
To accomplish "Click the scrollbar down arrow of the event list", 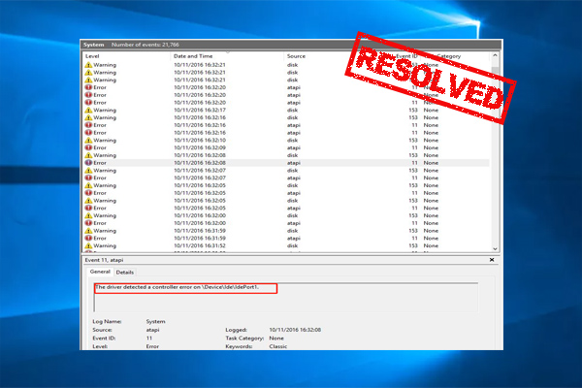I will coord(495,248).
